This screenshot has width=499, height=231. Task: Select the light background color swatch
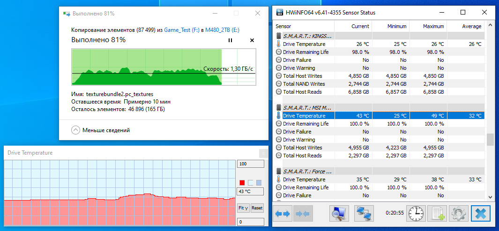click(251, 183)
